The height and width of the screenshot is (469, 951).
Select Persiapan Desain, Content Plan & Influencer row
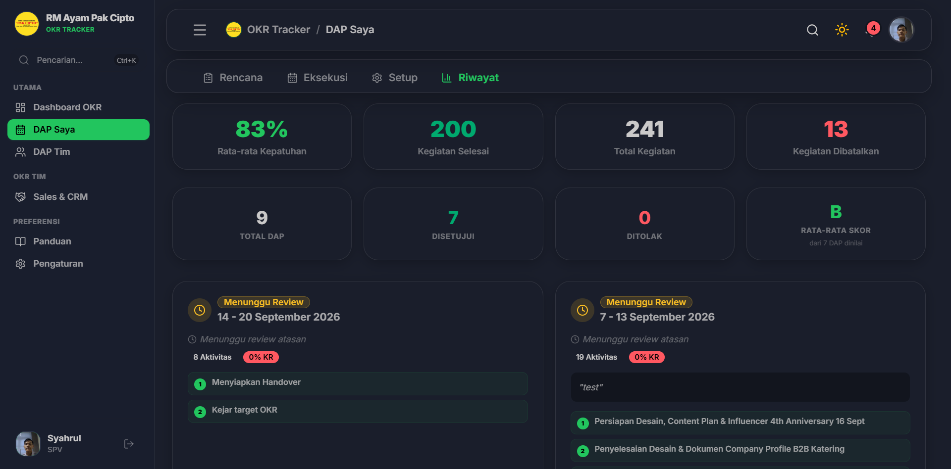tap(740, 423)
